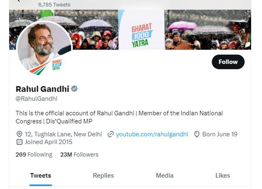262x189 pixels.
Task: Click the Rahul Gandhi display name
Action: tap(42, 89)
